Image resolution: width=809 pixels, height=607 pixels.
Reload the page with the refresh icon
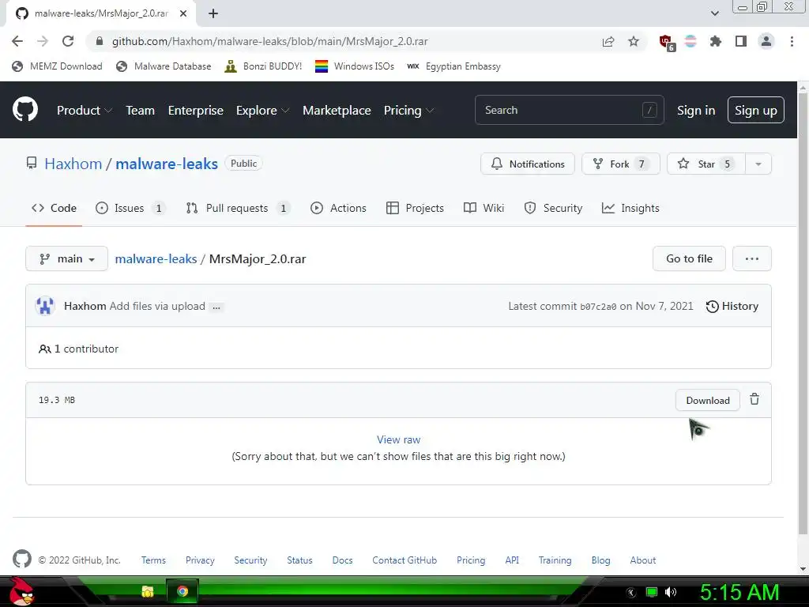coord(68,41)
